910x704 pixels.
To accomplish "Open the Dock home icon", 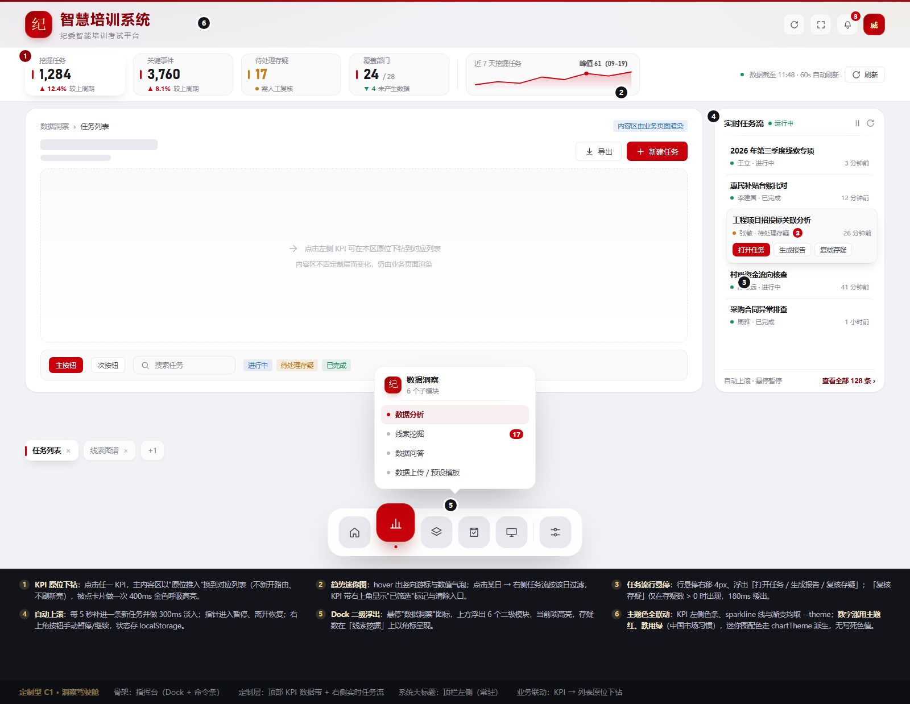I will coord(354,532).
